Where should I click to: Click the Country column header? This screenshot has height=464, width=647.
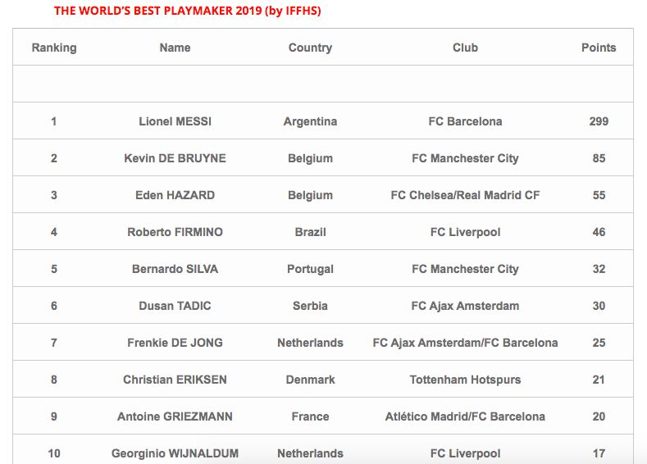pyautogui.click(x=310, y=48)
